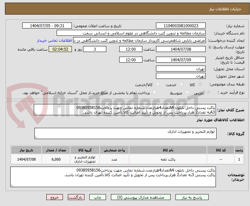Click the کد کالا column header
This screenshot has height=206, width=250.
click(221, 150)
